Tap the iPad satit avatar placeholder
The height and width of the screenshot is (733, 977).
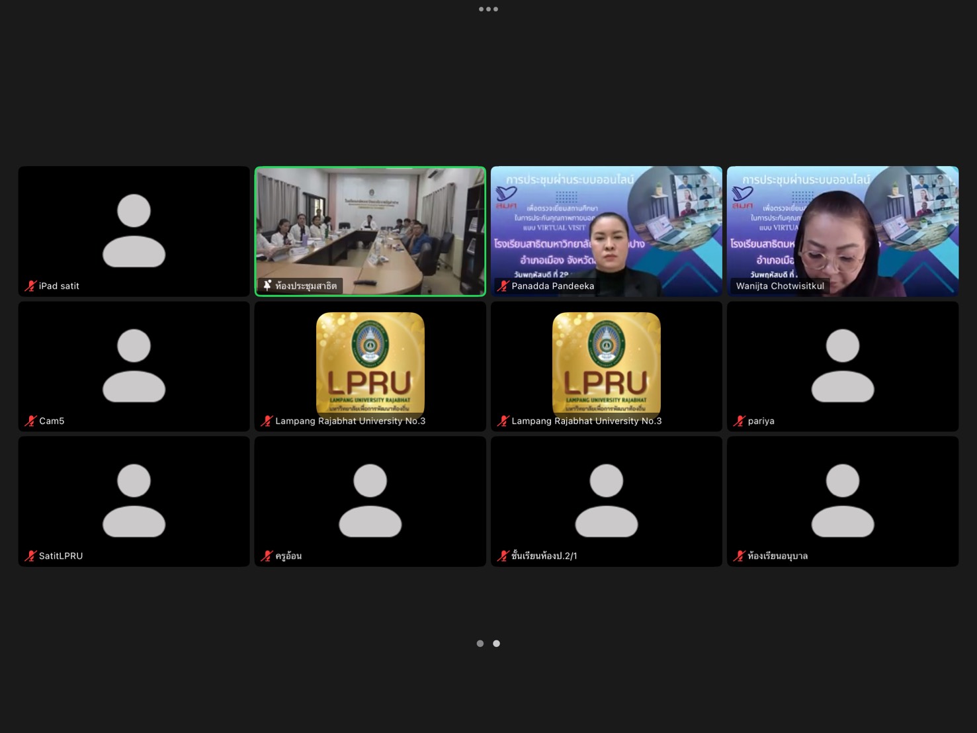pyautogui.click(x=134, y=230)
